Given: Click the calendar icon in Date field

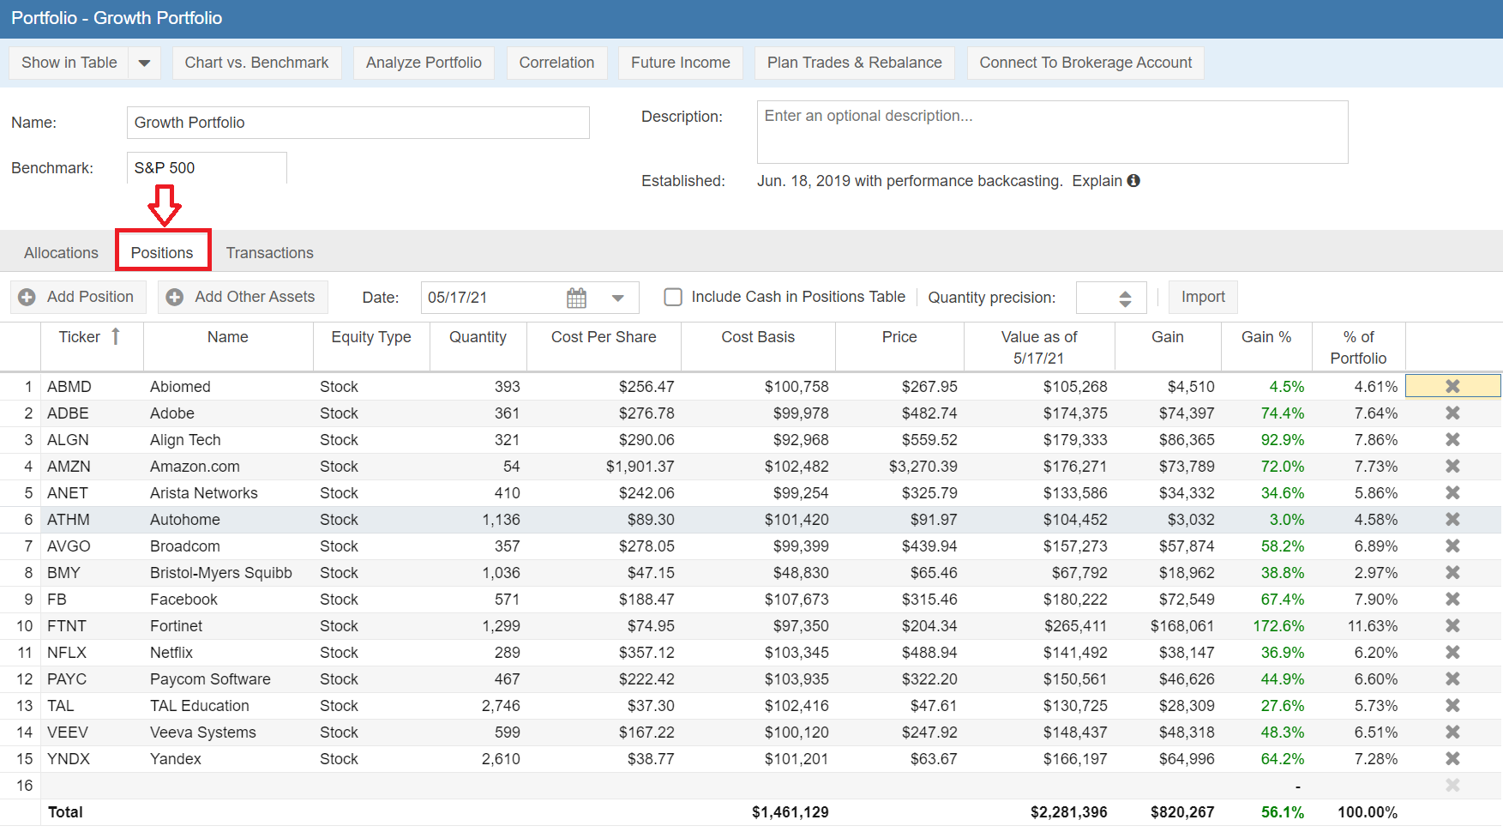Looking at the screenshot, I should coord(576,298).
